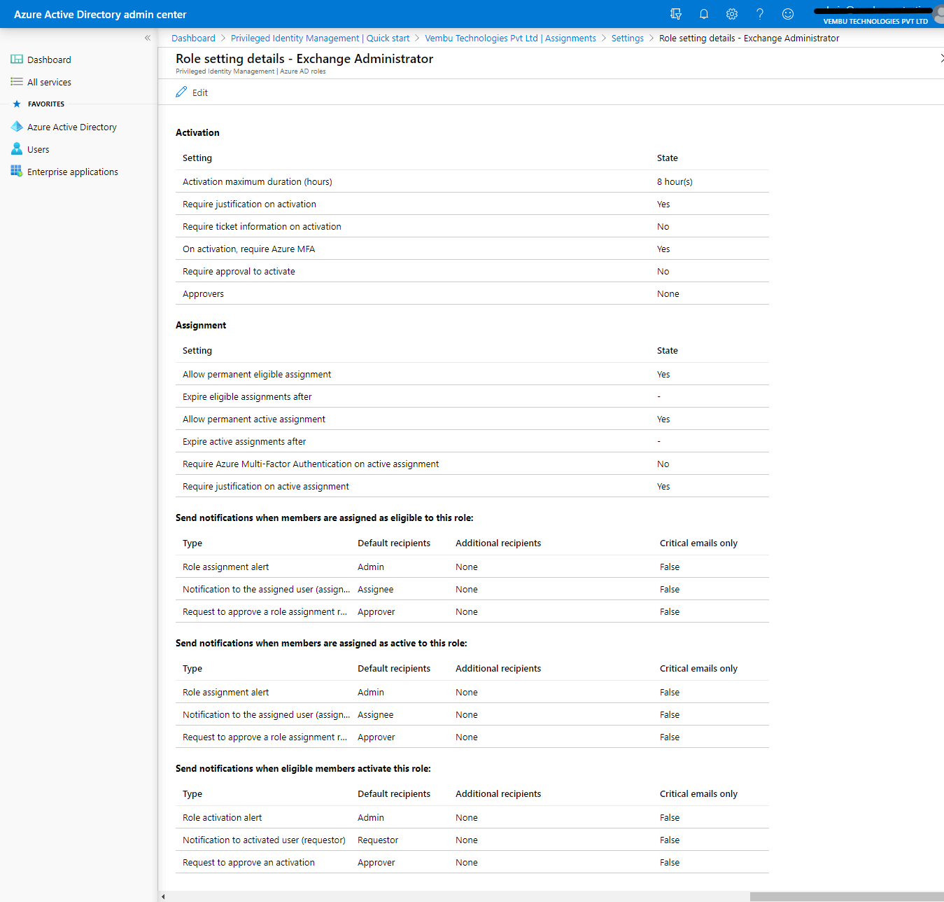Click "Role assignment alert" in the active notifications table
The height and width of the screenshot is (902, 944).
(225, 692)
